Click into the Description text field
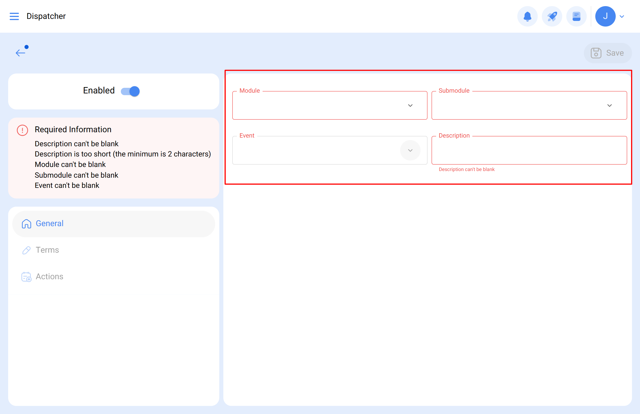This screenshot has height=414, width=640. pyautogui.click(x=529, y=151)
